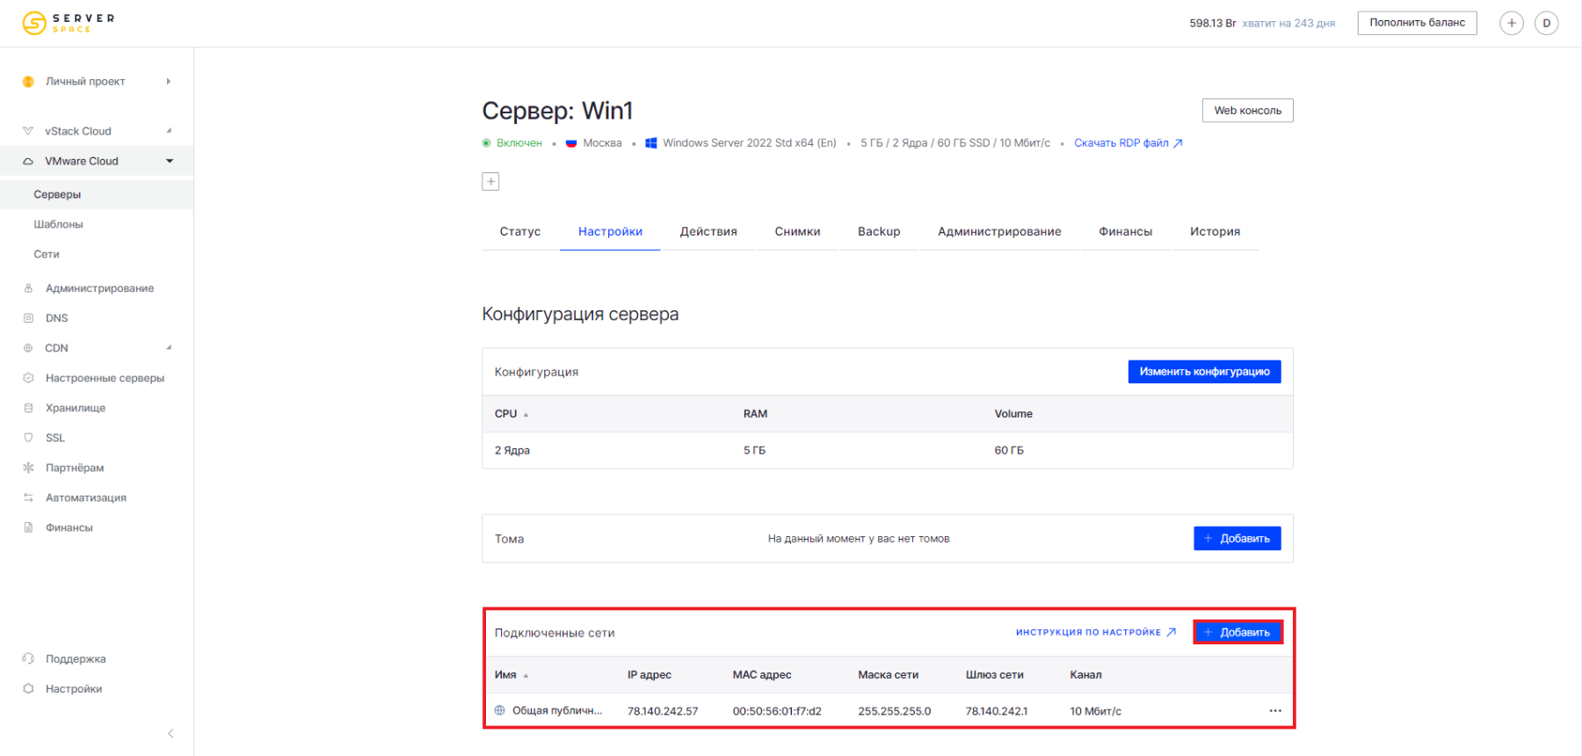Open the Backup tab
1582x756 pixels.
879,232
